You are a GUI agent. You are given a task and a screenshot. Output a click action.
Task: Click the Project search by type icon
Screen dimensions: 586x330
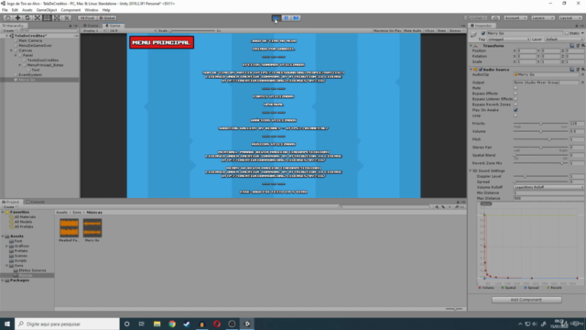click(437, 207)
